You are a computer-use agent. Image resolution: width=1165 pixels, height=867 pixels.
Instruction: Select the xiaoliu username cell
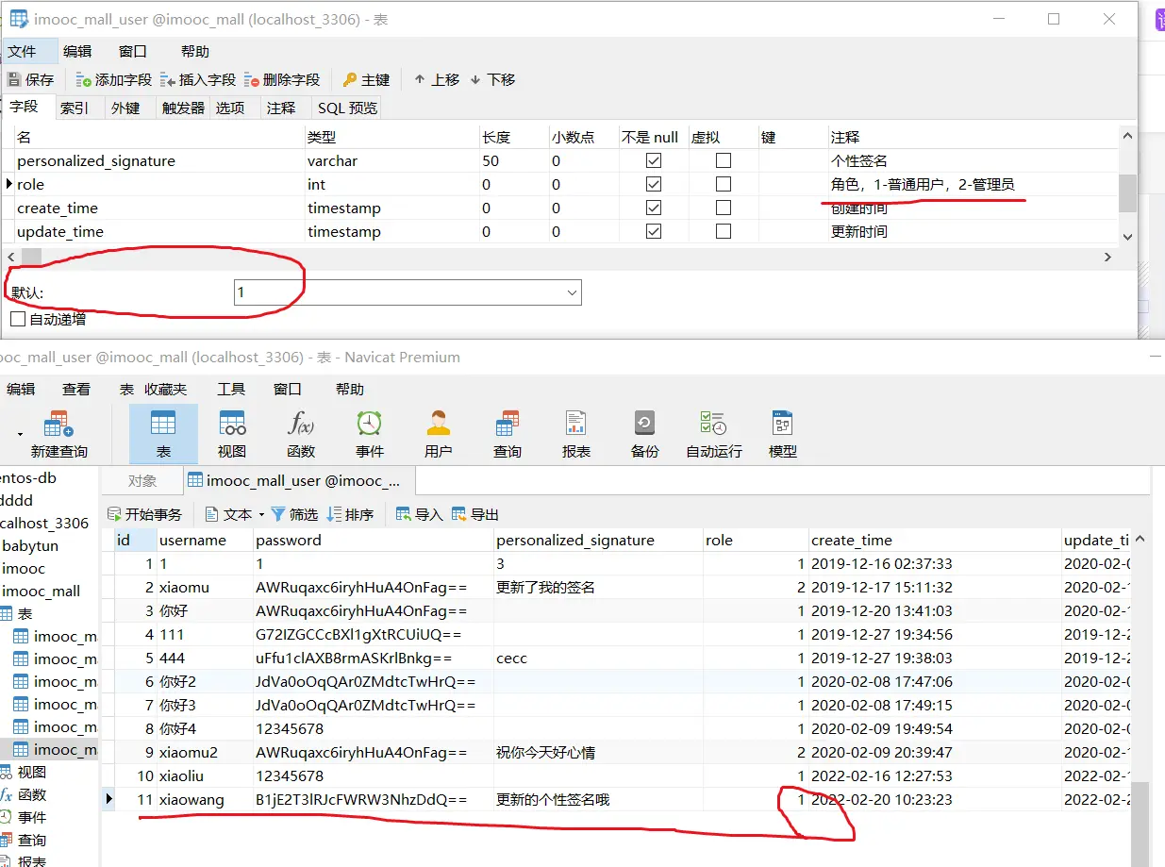[204, 775]
